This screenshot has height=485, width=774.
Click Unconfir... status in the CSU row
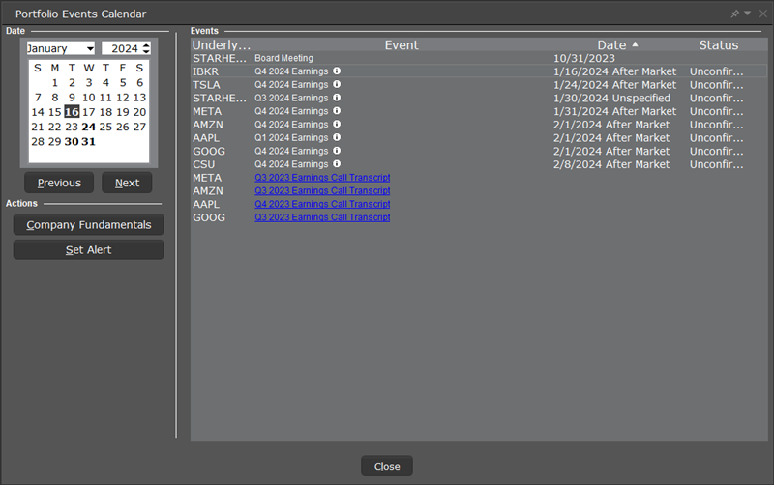coord(716,164)
